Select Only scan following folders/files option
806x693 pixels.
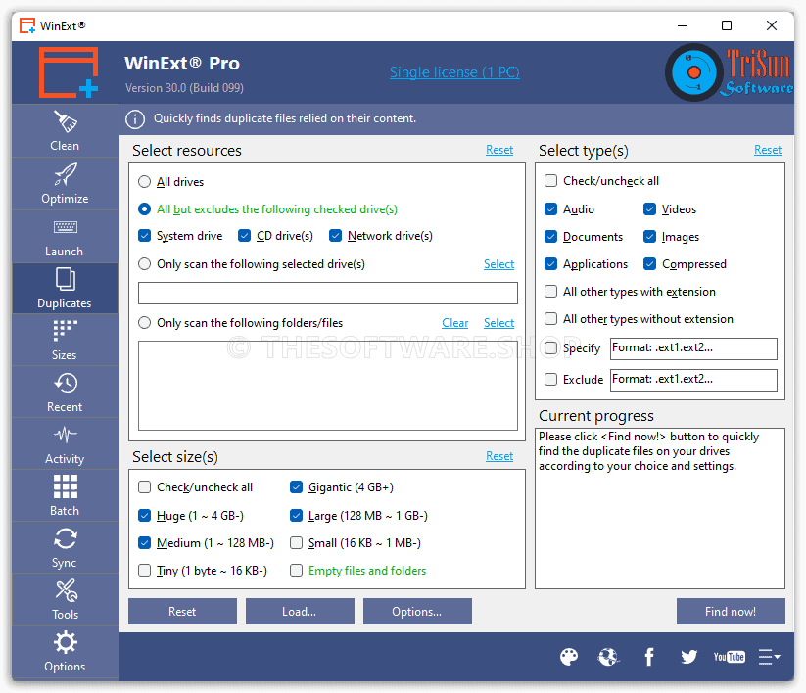[x=144, y=323]
